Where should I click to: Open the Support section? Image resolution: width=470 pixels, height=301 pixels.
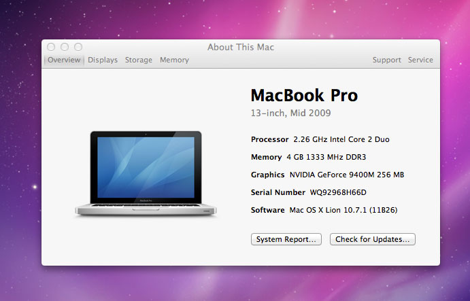(386, 60)
